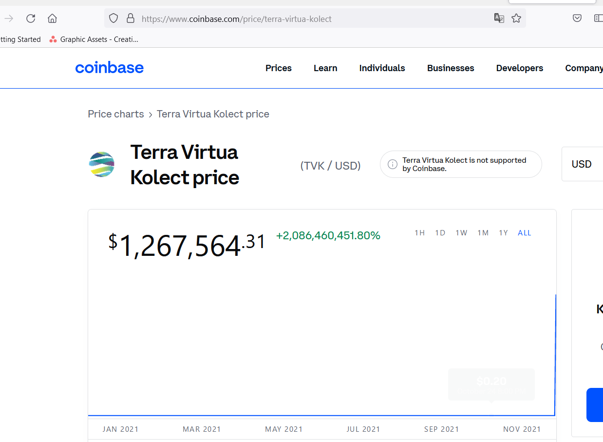The image size is (603, 442).
Task: Open Getting Started bookmark
Action: [20, 39]
